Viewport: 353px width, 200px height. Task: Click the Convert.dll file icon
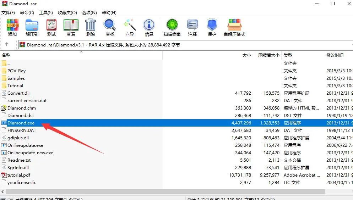point(4,93)
